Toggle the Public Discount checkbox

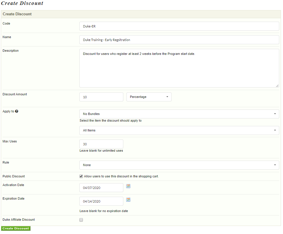click(81, 176)
